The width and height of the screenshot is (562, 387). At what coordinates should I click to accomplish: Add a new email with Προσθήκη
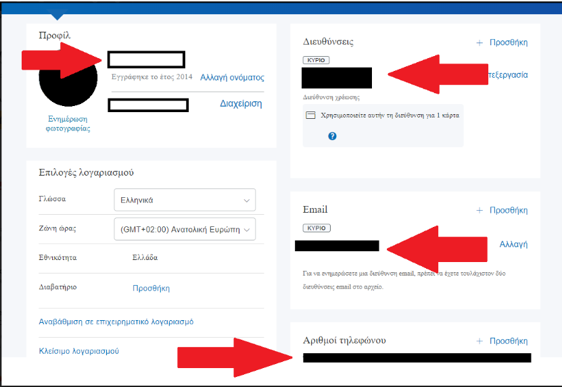[x=502, y=210]
